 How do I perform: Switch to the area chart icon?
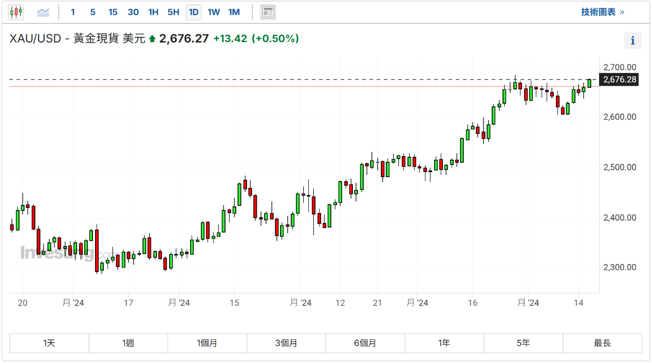tap(43, 12)
